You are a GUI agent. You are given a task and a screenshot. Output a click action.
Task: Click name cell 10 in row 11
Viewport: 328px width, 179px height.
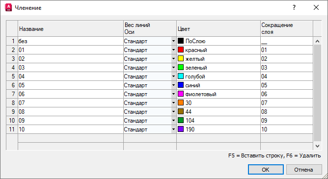pyautogui.click(x=71, y=129)
